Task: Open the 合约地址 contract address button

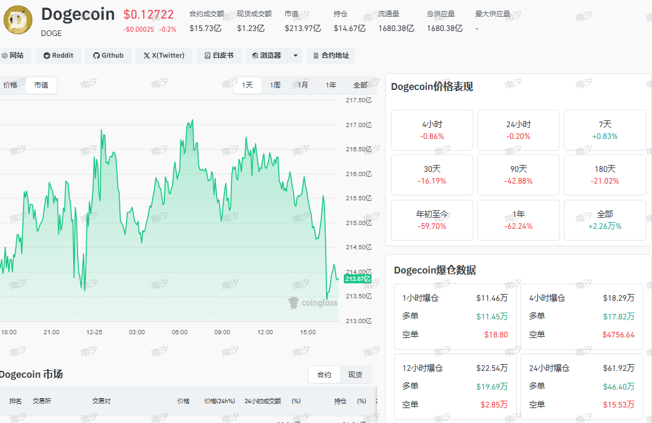Action: pos(331,55)
